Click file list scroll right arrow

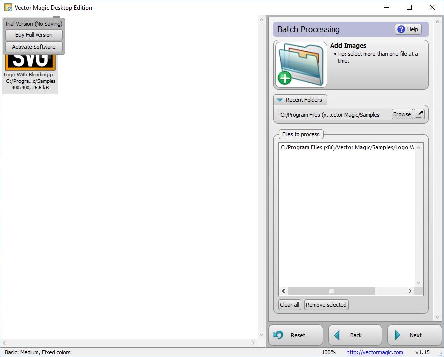[410, 291]
